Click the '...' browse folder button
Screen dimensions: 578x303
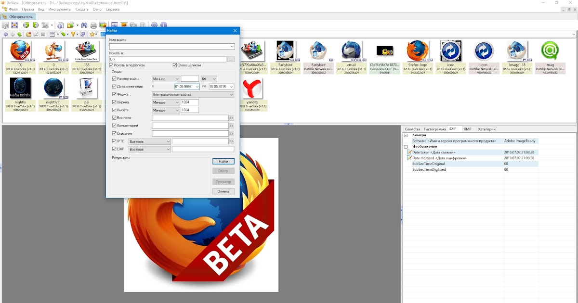click(x=231, y=59)
